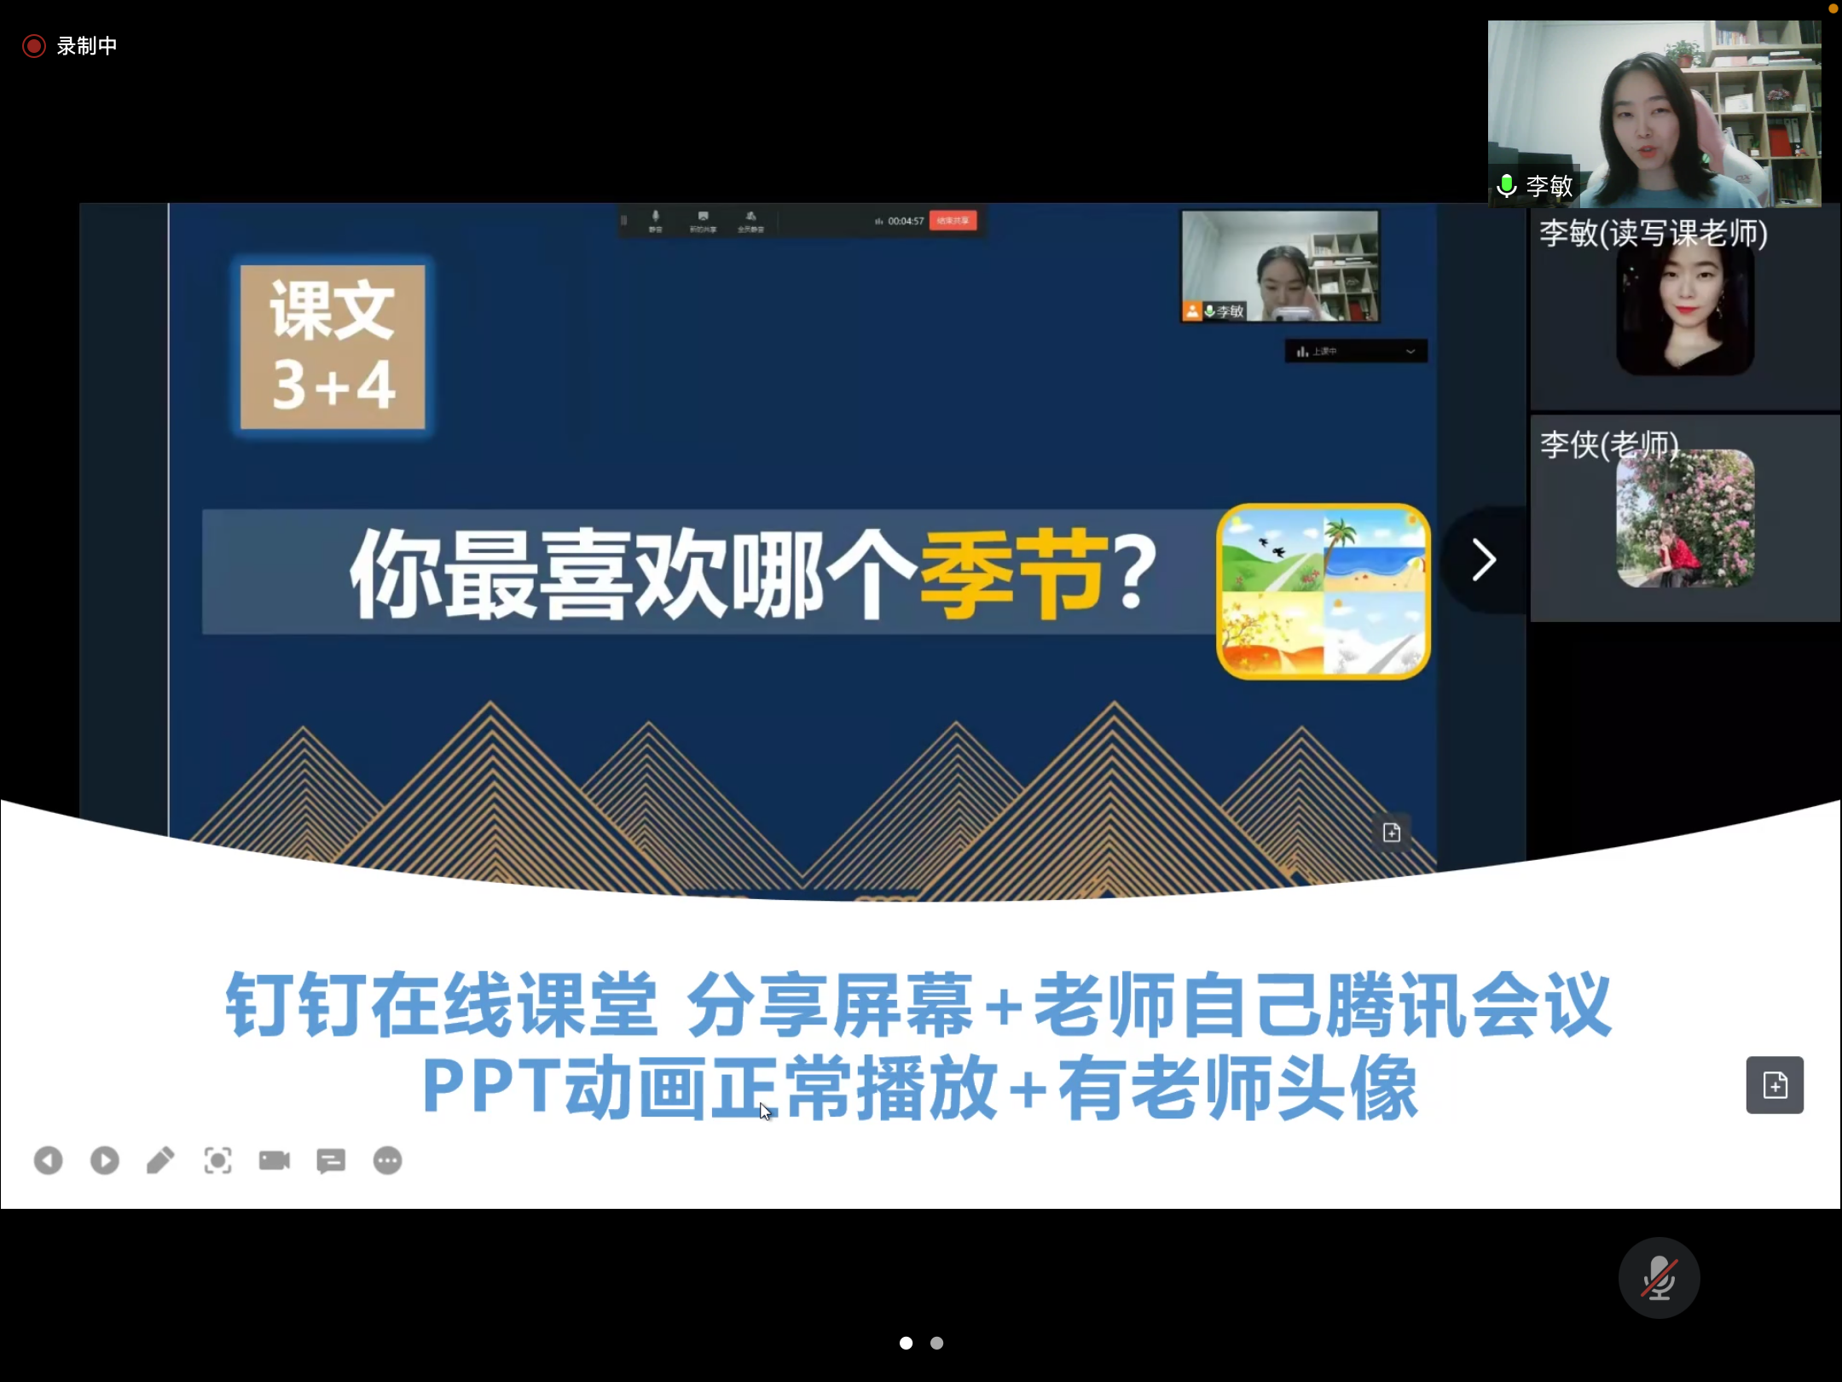Open the more options ellipsis icon
This screenshot has height=1382, width=1842.
[x=388, y=1161]
